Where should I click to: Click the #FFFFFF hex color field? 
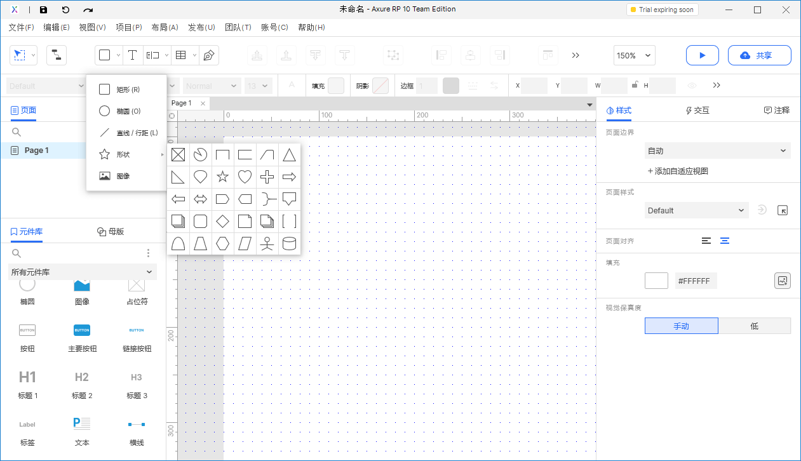click(696, 281)
